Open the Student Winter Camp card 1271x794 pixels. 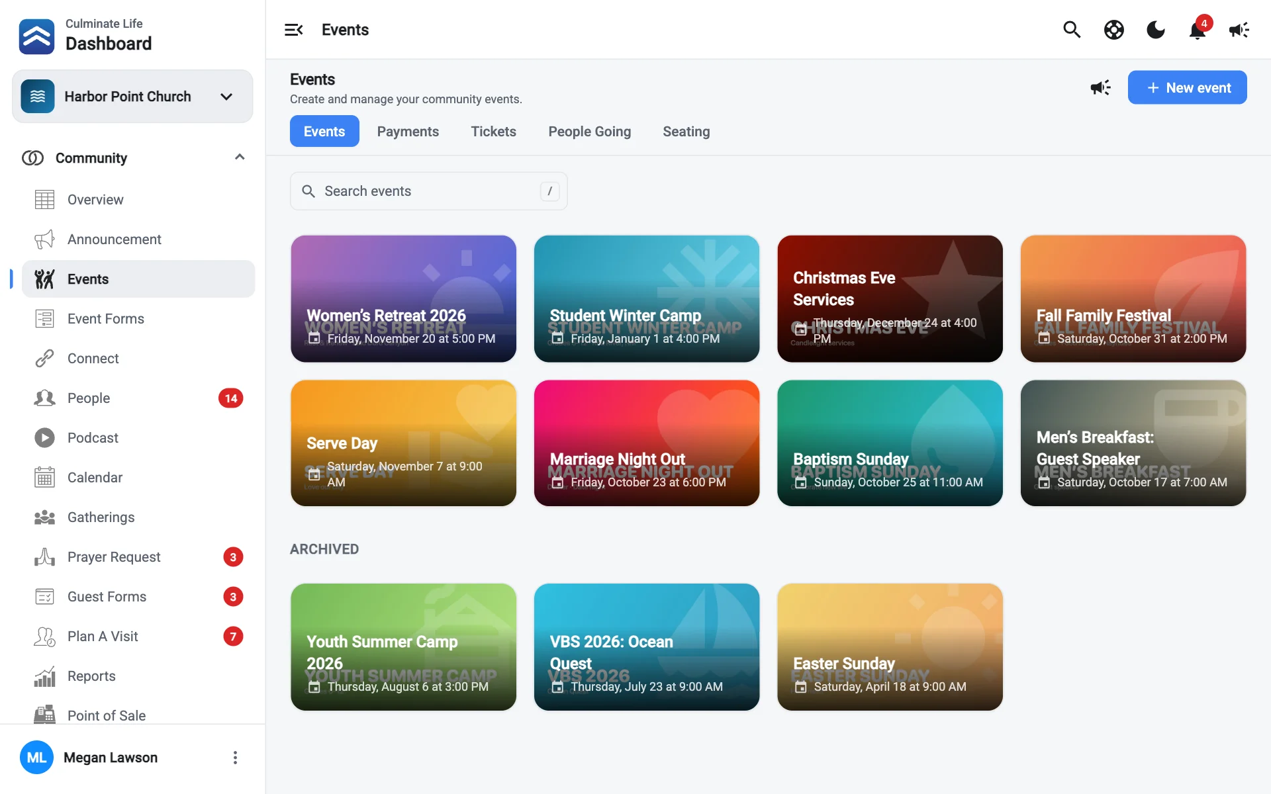pos(647,298)
